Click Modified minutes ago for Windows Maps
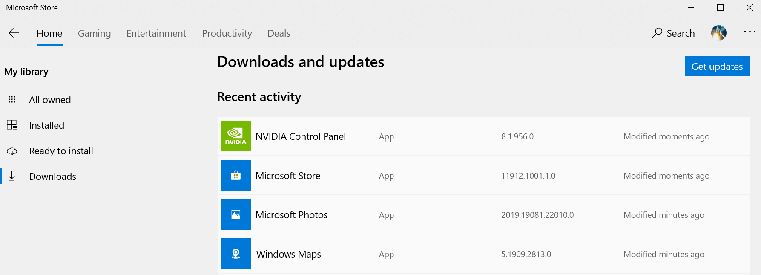Screen dimensions: 761x275 tap(664, 254)
